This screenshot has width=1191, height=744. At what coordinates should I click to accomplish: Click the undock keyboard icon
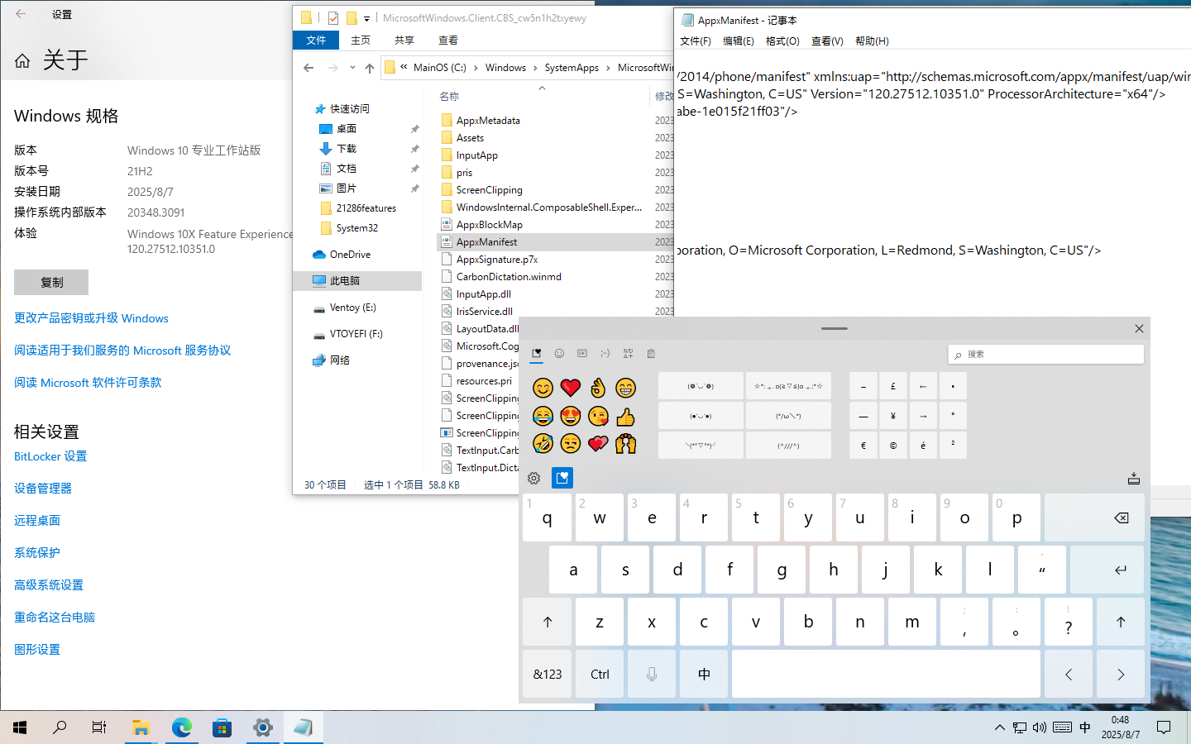1133,479
